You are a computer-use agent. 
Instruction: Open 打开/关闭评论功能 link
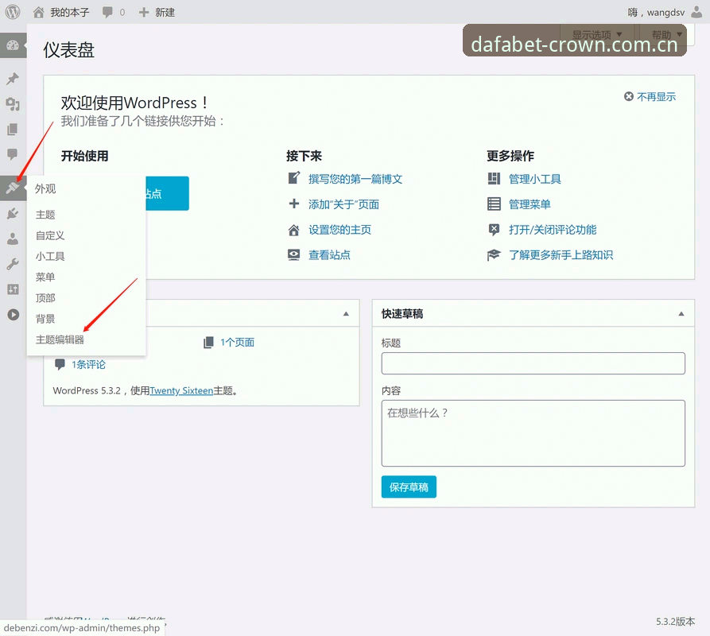click(553, 230)
